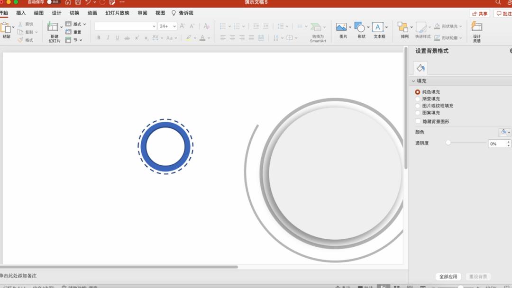Switch to the Insert (插入) ribbon tab
This screenshot has height=288, width=512.
(x=21, y=13)
